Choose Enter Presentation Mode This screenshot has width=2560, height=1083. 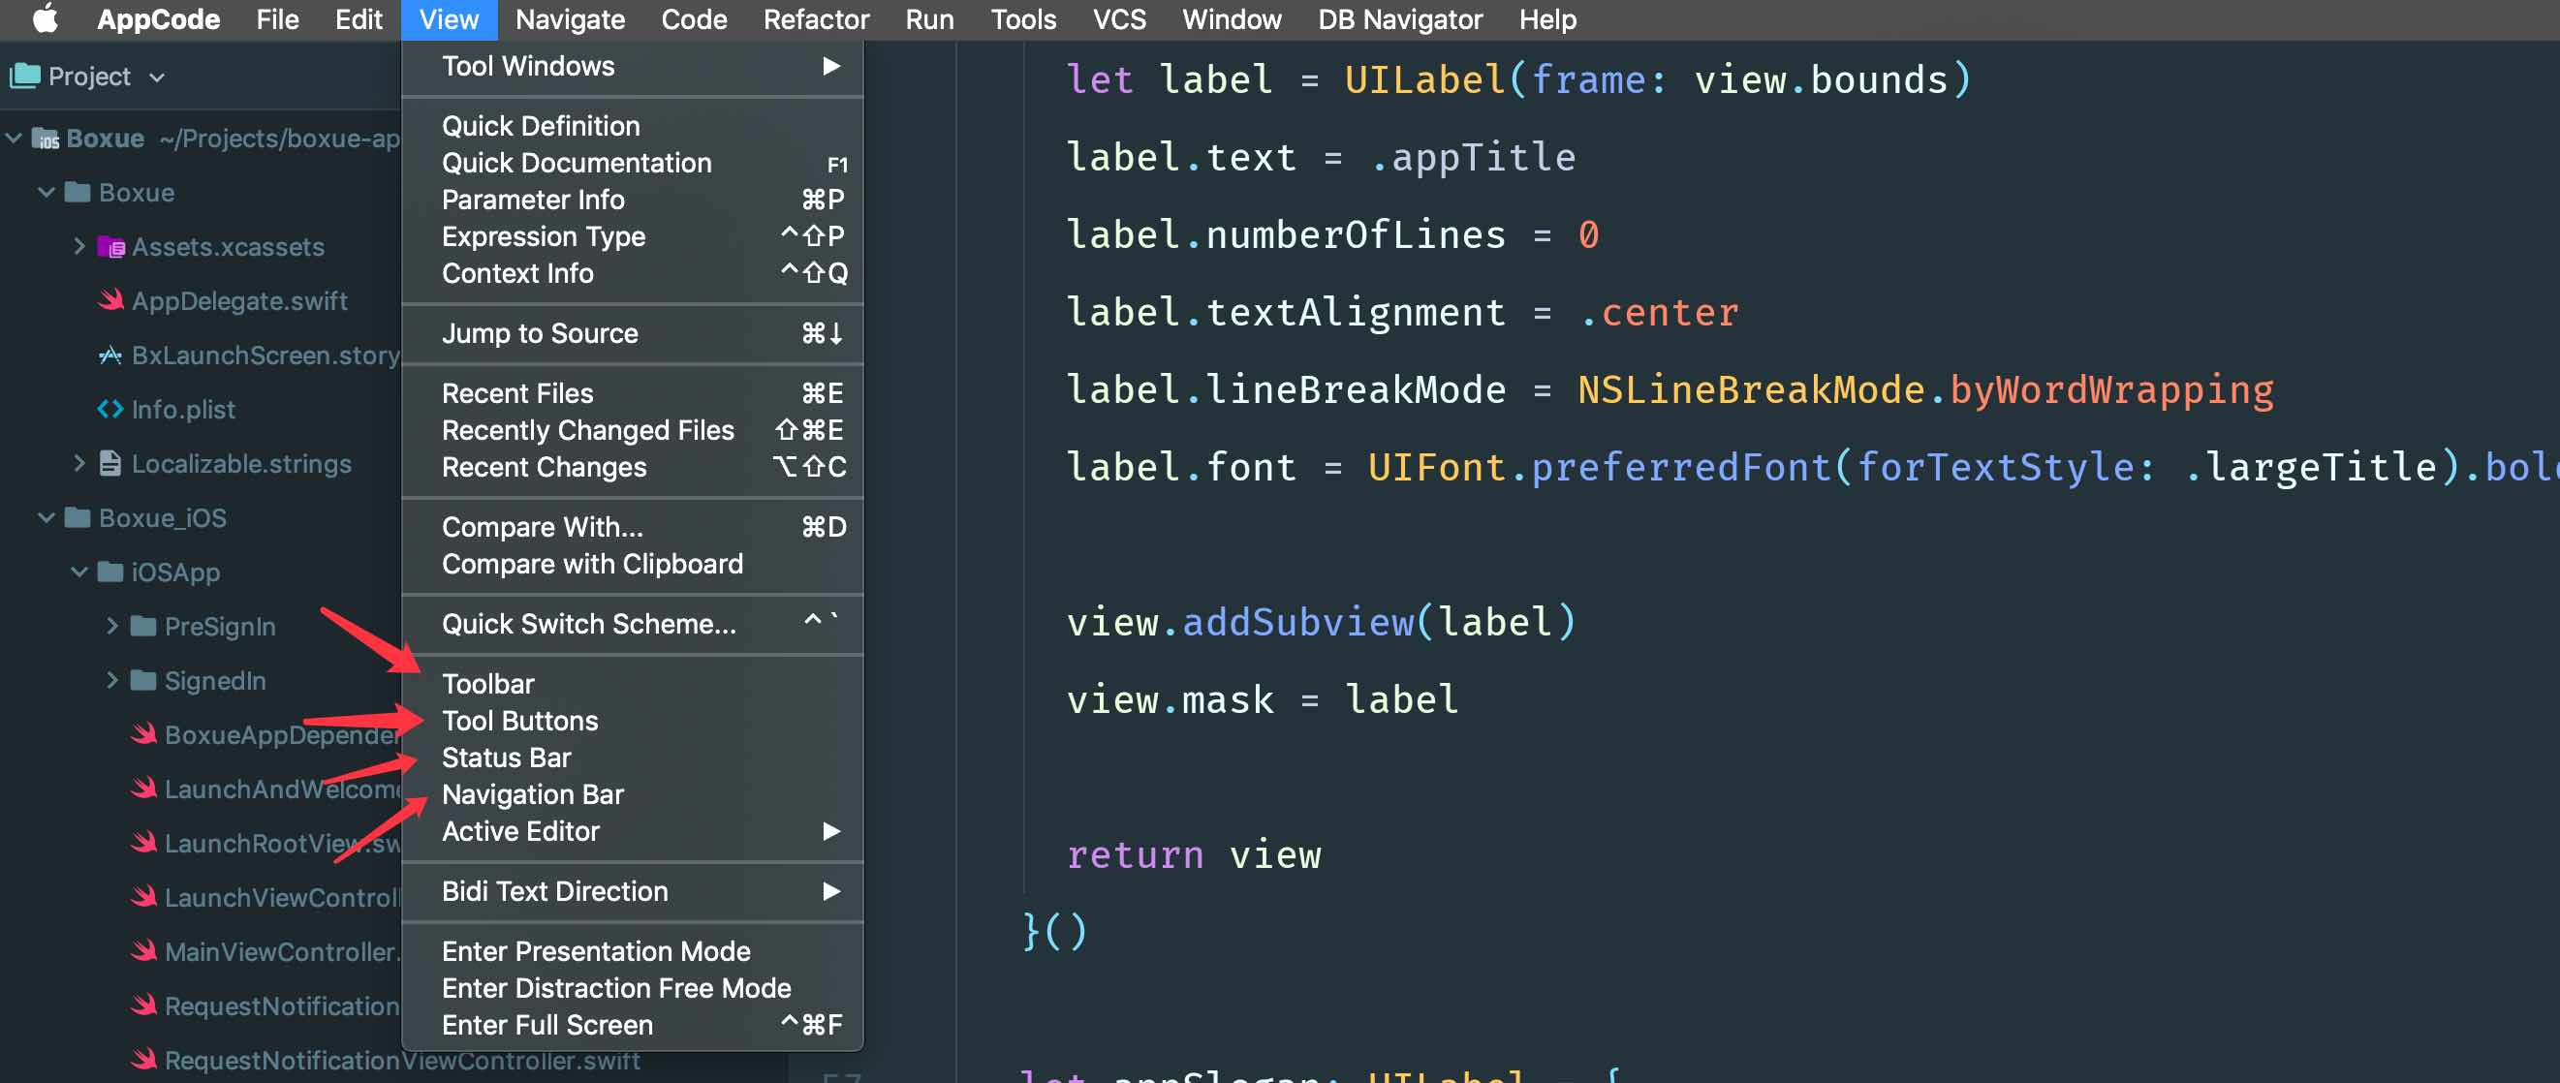pos(632,951)
